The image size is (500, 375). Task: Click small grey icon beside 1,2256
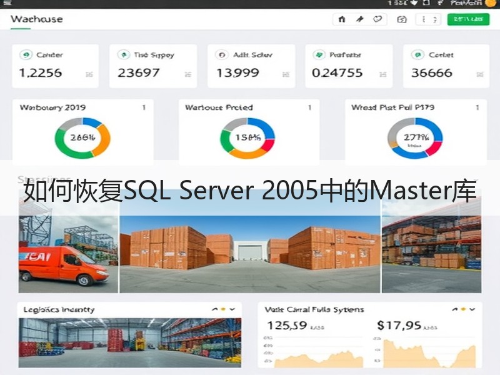point(89,74)
